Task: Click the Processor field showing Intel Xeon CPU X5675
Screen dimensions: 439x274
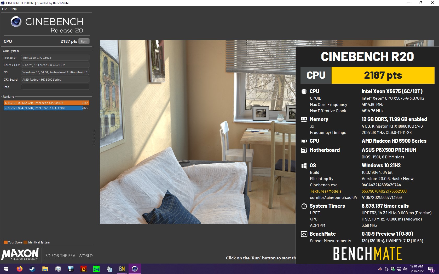Action: tap(55, 58)
